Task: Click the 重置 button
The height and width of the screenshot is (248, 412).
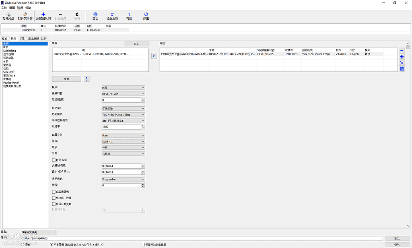Action: (67, 79)
